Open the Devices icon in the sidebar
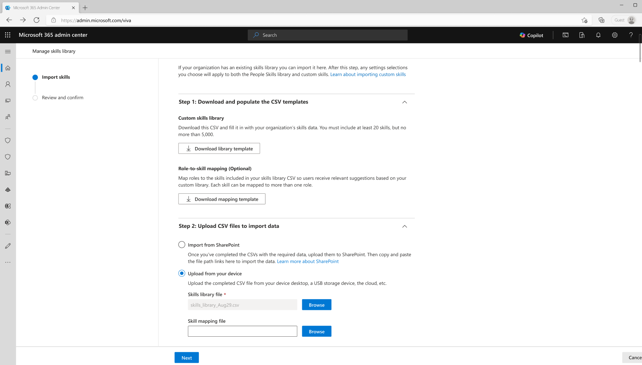642x365 pixels. (x=8, y=100)
